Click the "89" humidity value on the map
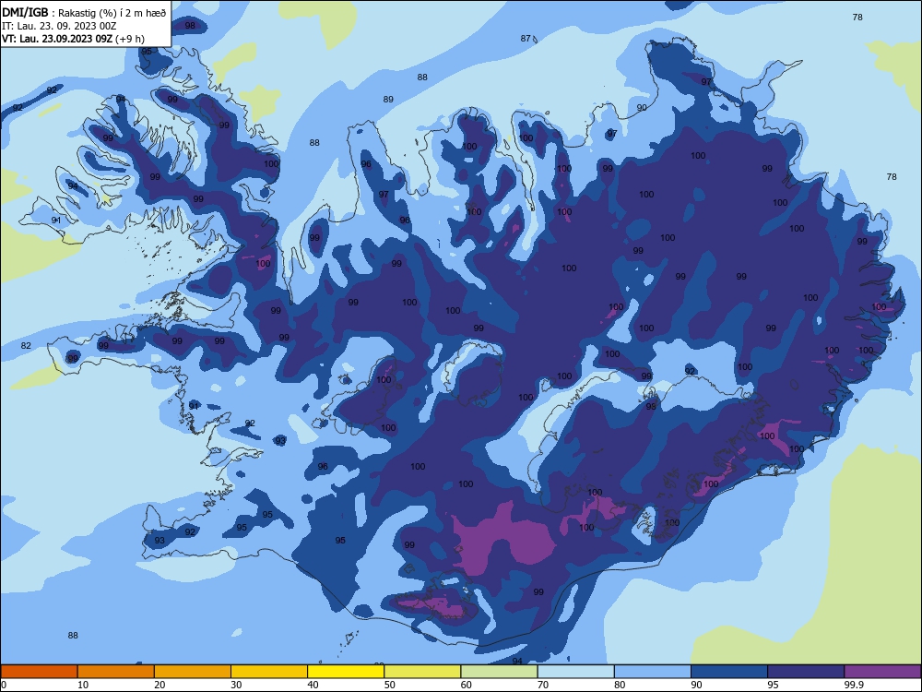Screen dimensions: 922x692 (x=388, y=99)
